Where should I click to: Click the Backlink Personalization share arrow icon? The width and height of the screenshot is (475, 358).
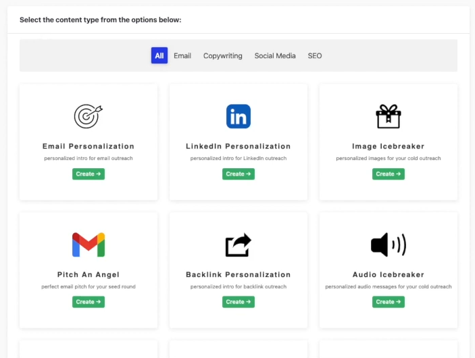point(238,245)
